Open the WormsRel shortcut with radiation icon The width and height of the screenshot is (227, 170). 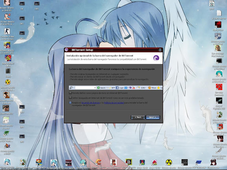[x=8, y=82]
